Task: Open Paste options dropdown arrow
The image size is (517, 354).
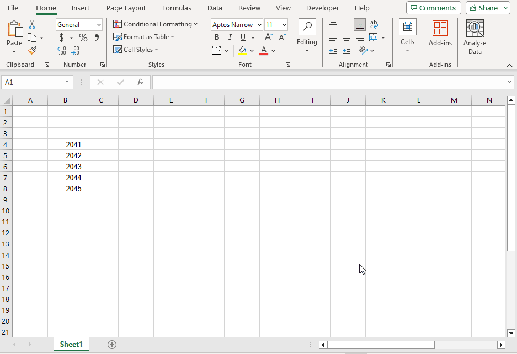Action: click(x=14, y=51)
